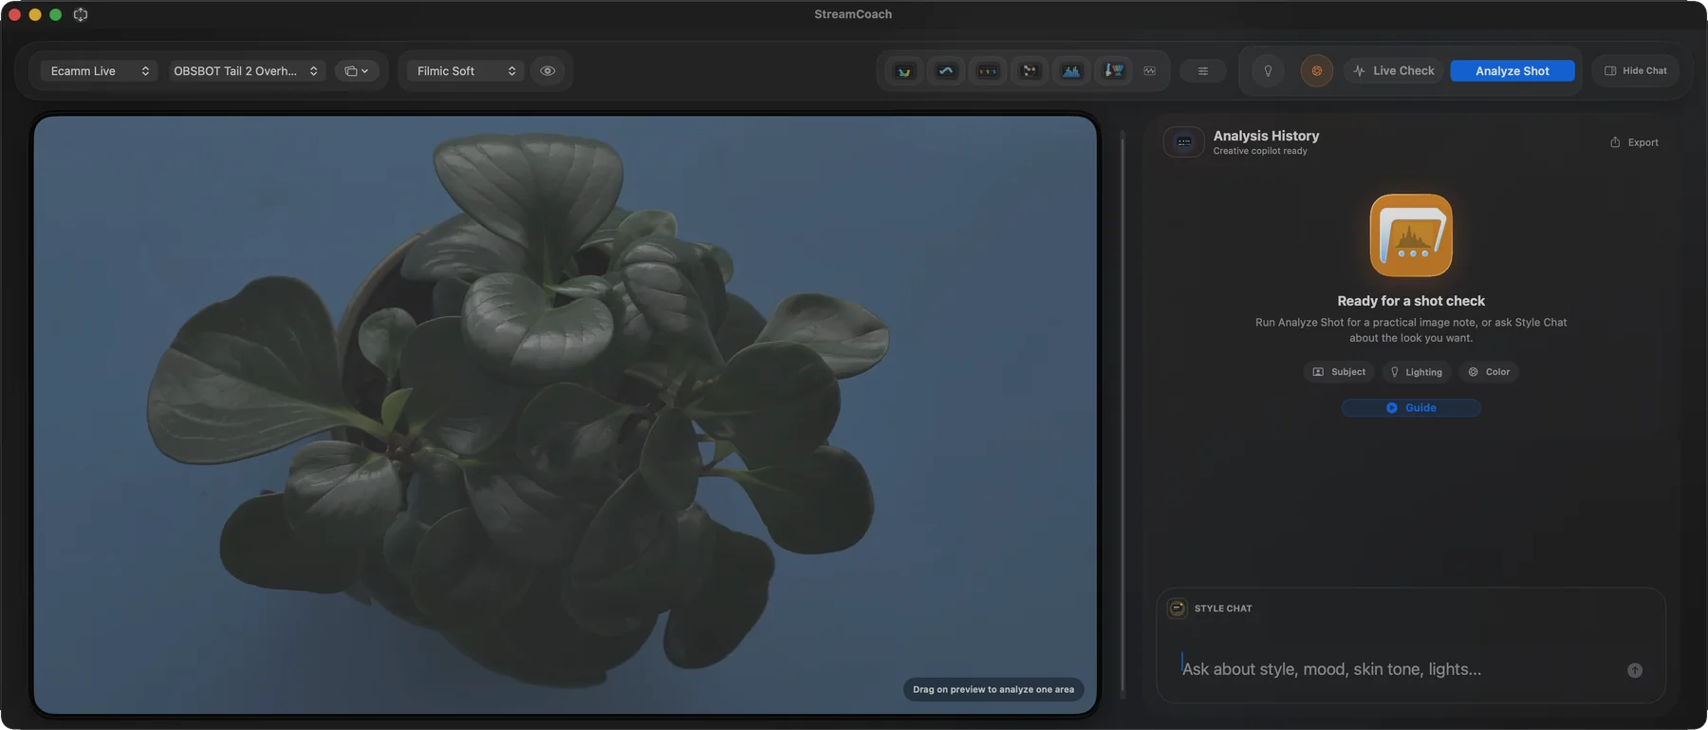Click the send arrow in Style Chat
Image resolution: width=1708 pixels, height=730 pixels.
pyautogui.click(x=1635, y=670)
